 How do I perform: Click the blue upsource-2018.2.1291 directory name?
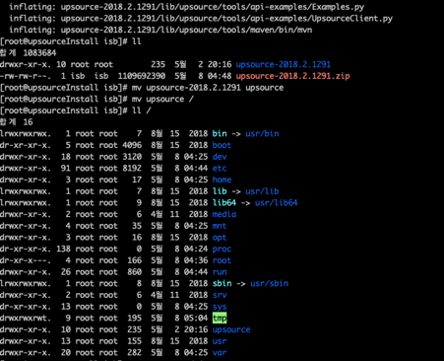click(284, 64)
